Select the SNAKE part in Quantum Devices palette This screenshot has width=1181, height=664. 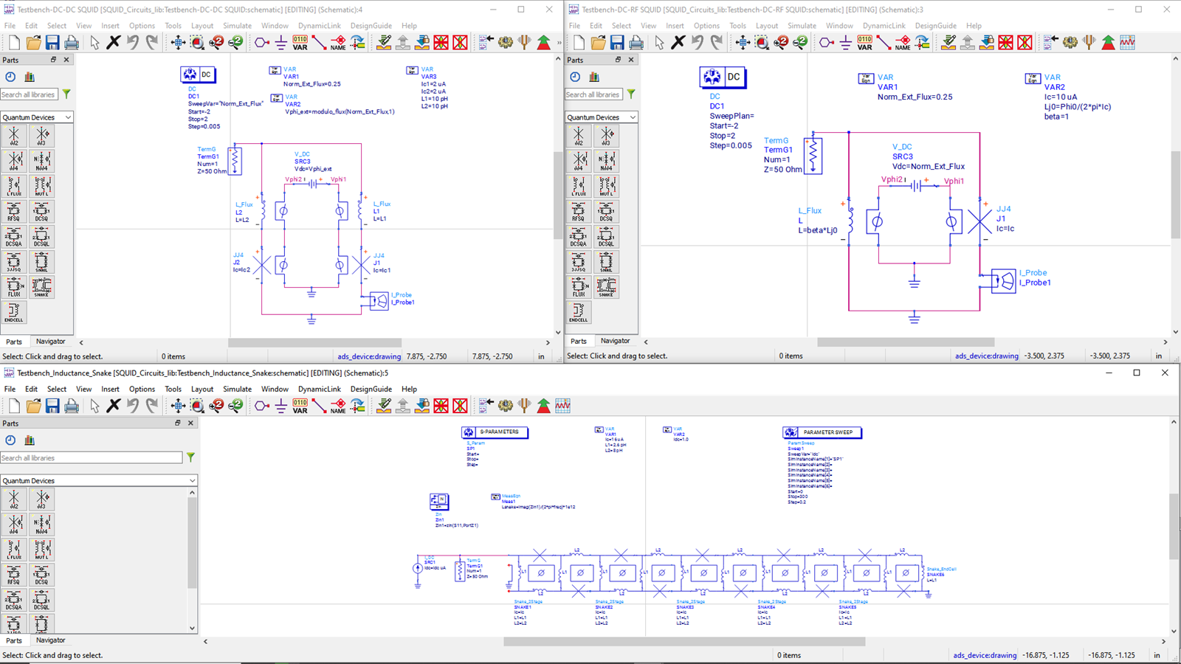tap(42, 287)
